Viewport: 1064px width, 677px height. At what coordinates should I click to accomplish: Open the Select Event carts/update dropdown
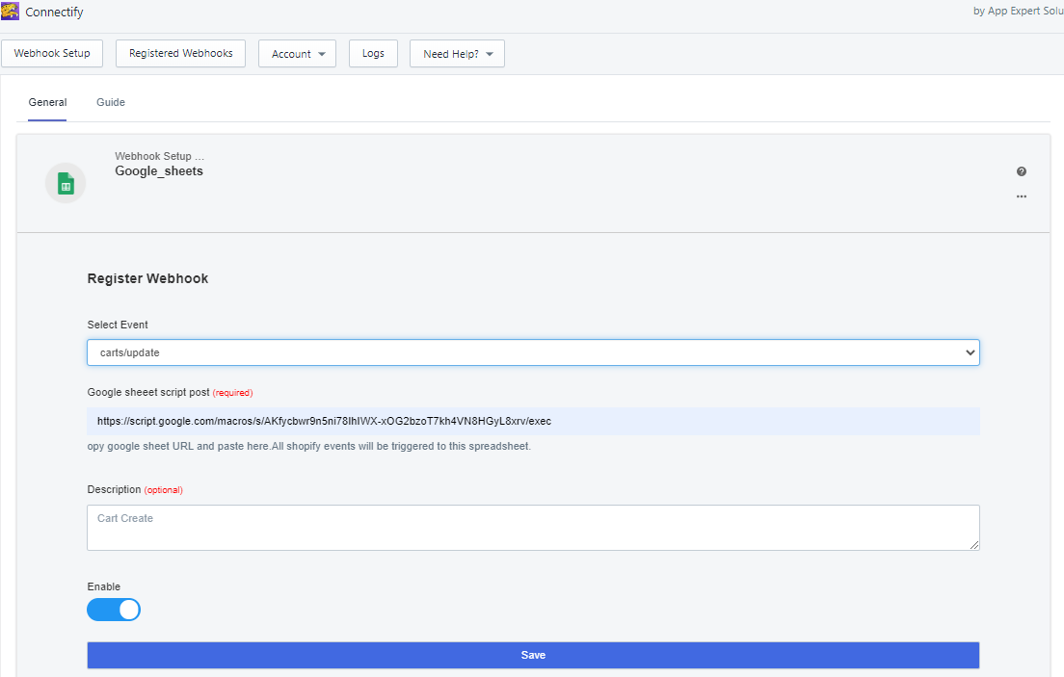(x=533, y=352)
